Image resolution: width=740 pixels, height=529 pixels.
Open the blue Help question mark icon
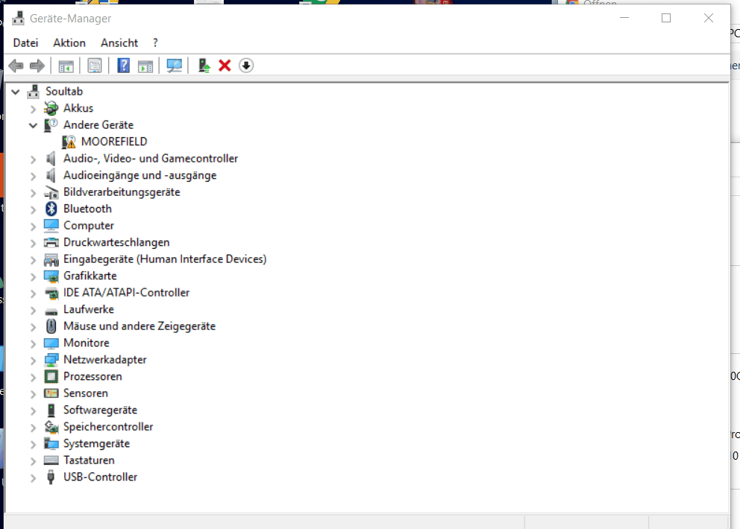point(123,66)
